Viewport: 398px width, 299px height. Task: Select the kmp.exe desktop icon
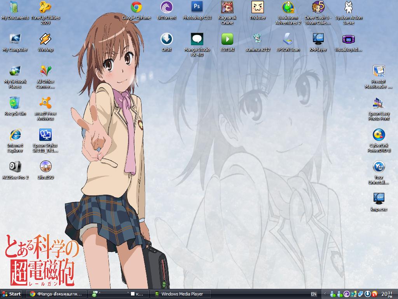(379, 202)
